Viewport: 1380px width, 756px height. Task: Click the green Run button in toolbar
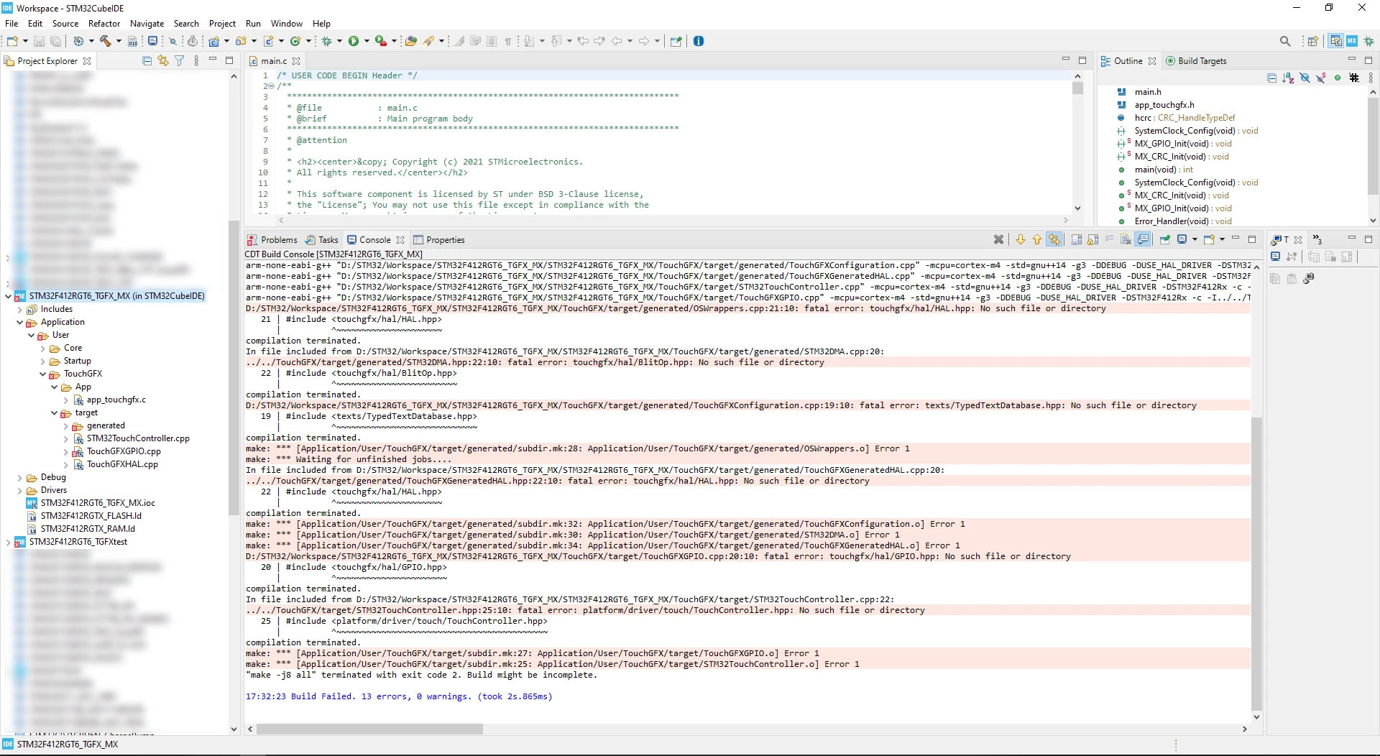(x=354, y=41)
